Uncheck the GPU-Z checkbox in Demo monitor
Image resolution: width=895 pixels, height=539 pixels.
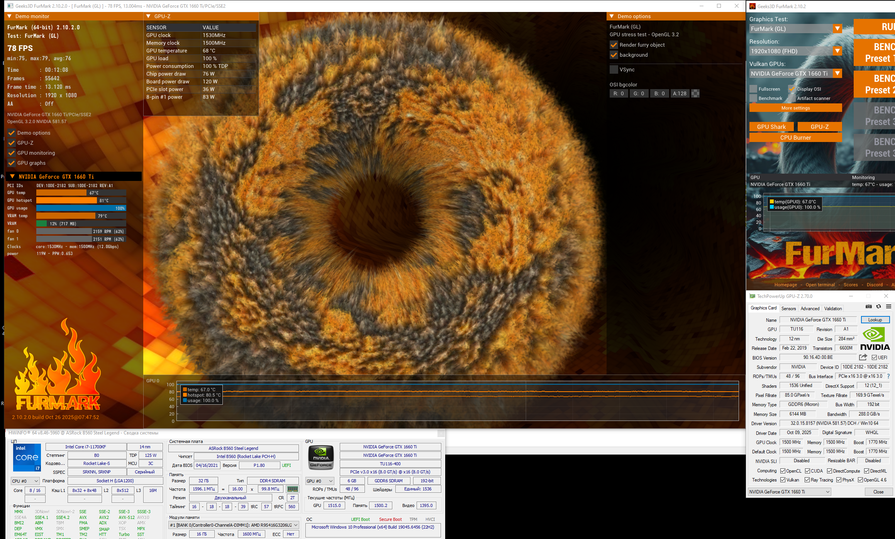[x=12, y=143]
